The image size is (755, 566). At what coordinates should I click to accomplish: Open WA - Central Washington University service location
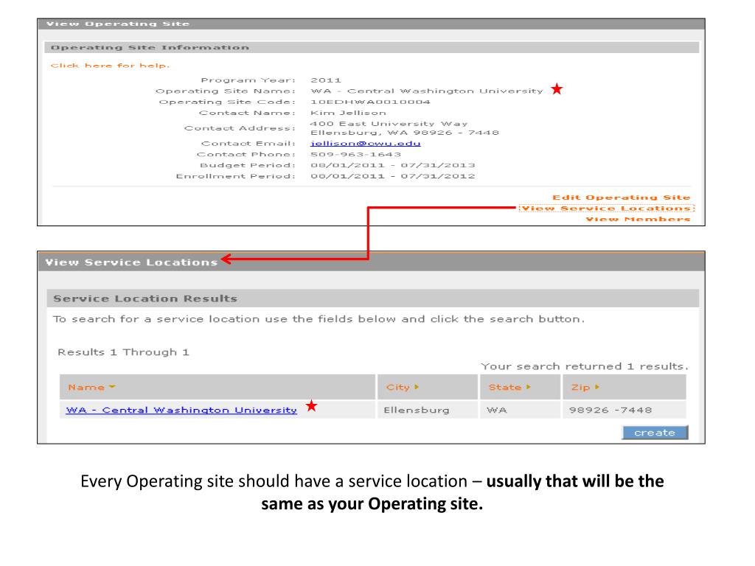click(x=181, y=410)
